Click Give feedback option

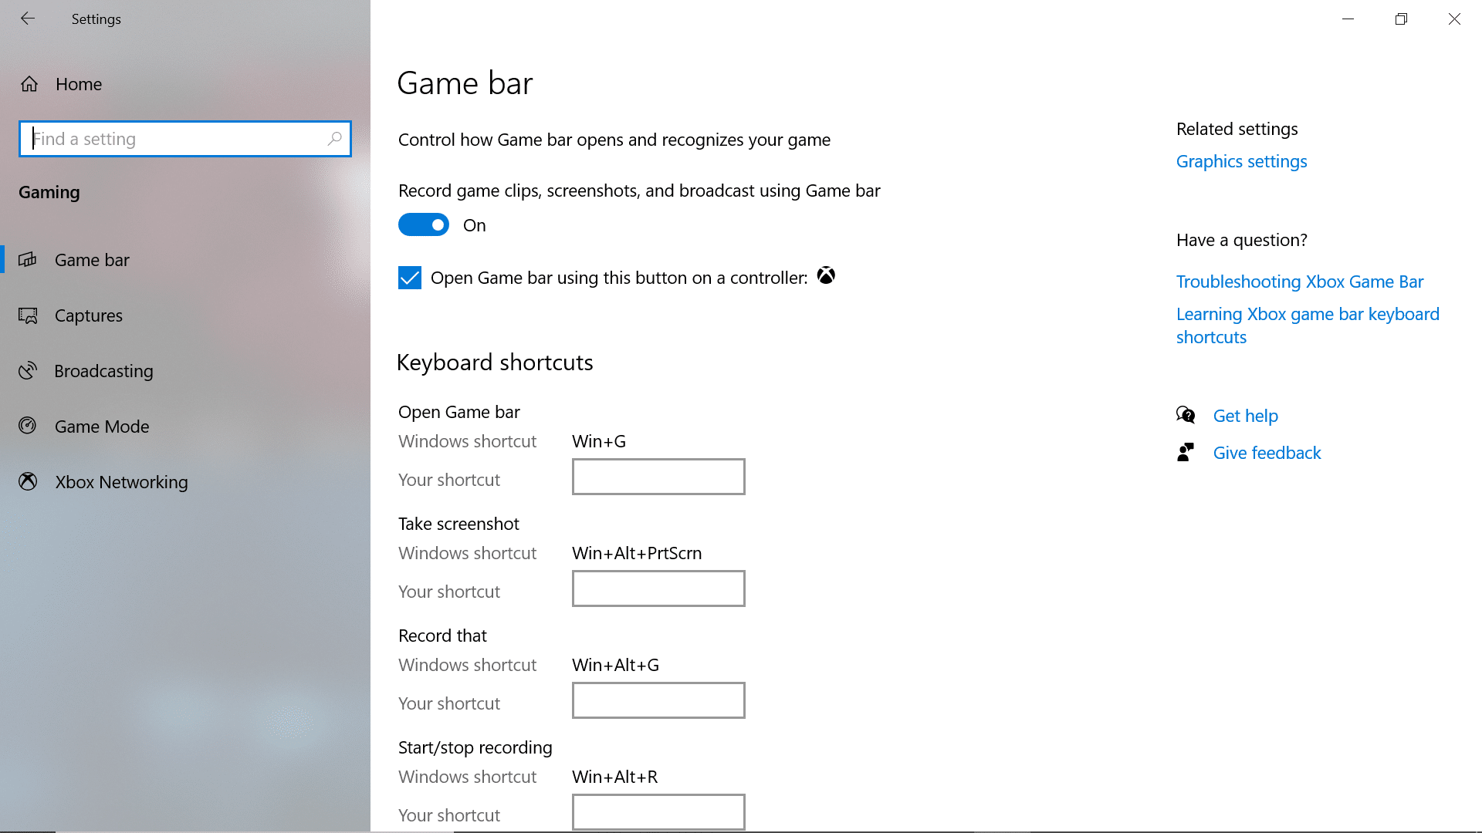1266,453
